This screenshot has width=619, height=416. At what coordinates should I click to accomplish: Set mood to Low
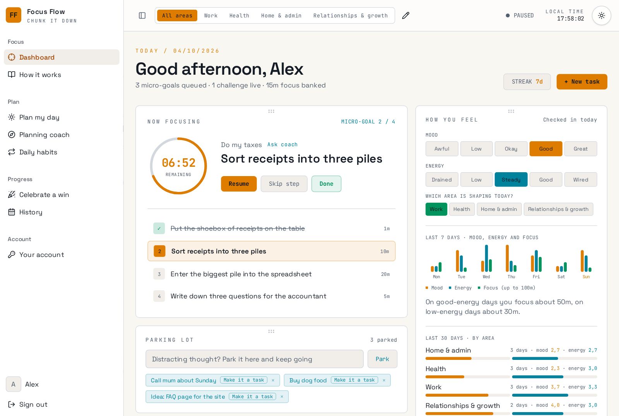click(476, 149)
